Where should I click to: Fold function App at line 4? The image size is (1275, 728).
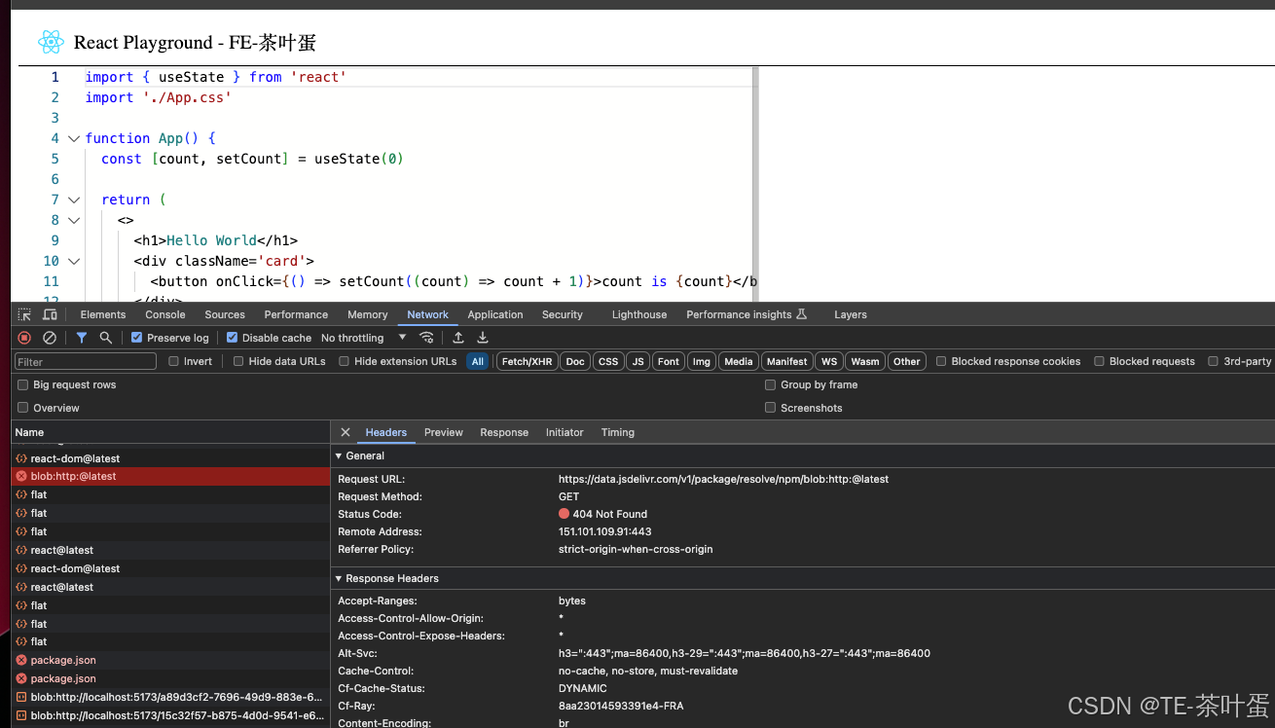pyautogui.click(x=74, y=138)
